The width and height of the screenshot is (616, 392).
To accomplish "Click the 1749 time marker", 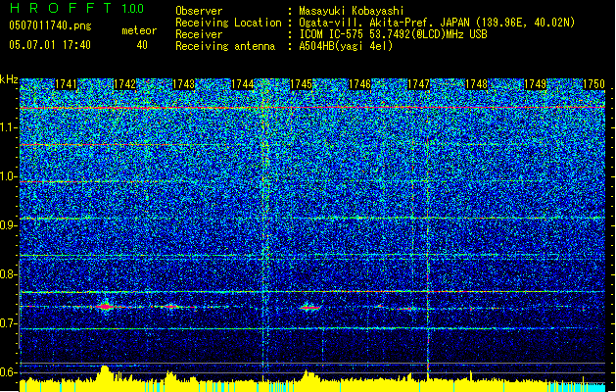I will pos(535,84).
